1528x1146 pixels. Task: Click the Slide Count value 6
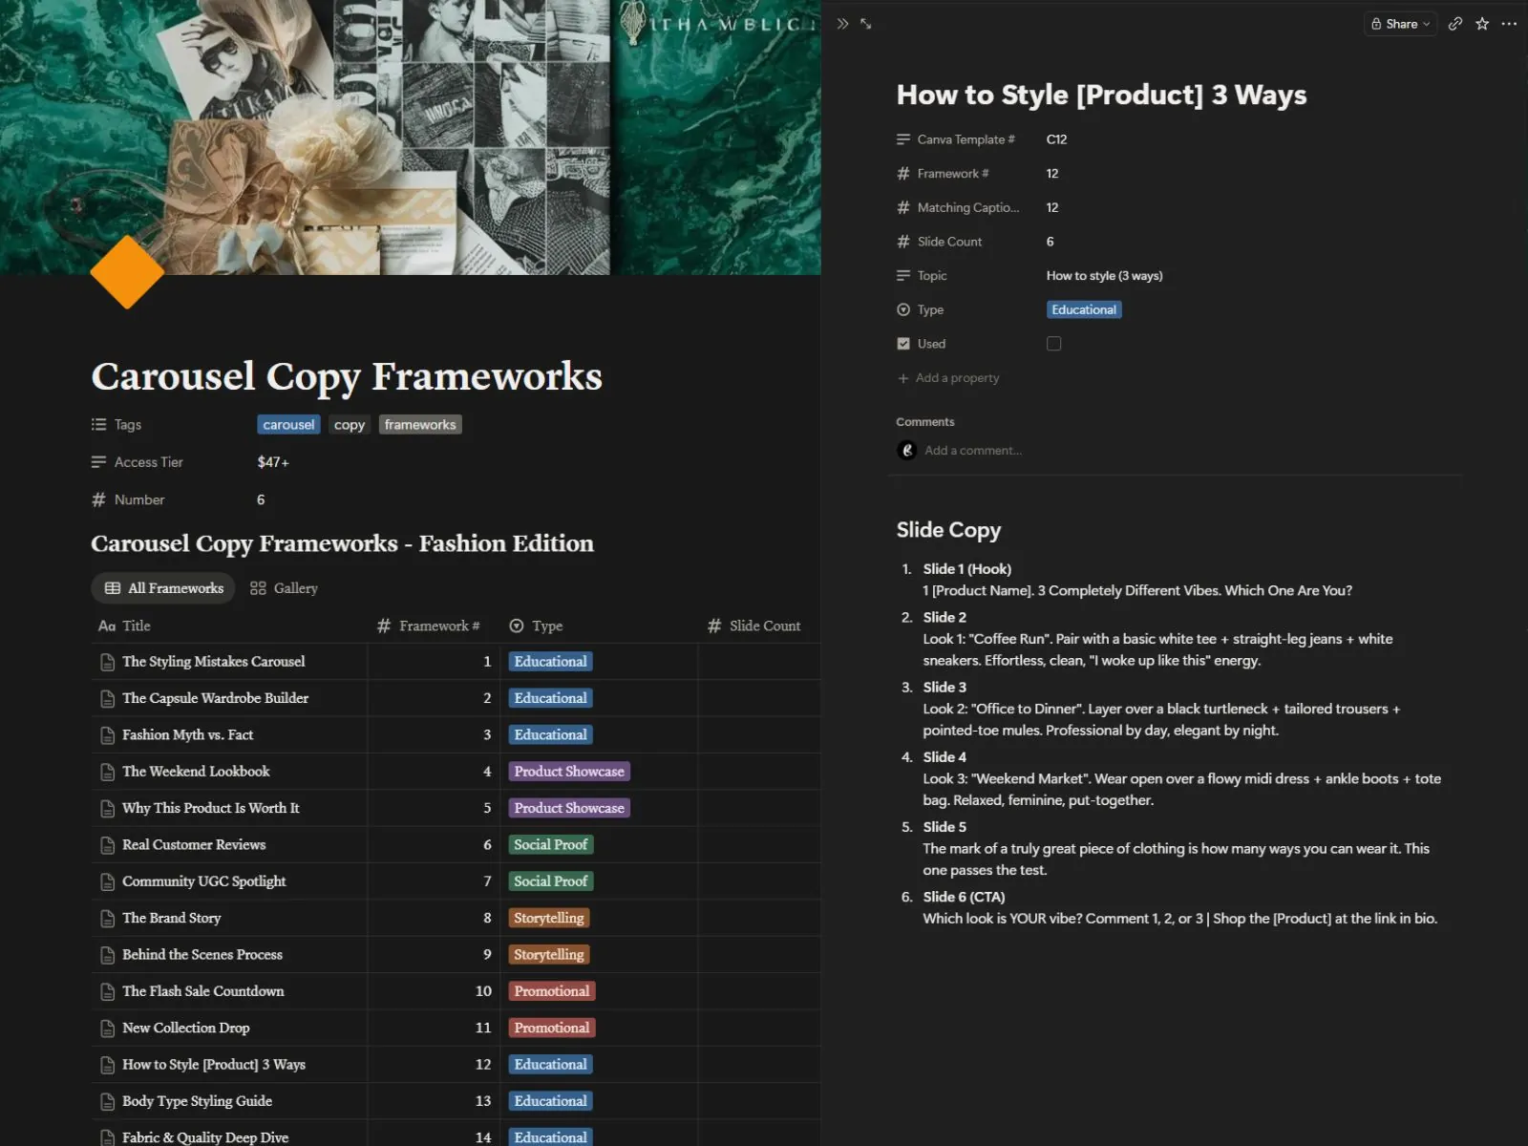point(1050,242)
